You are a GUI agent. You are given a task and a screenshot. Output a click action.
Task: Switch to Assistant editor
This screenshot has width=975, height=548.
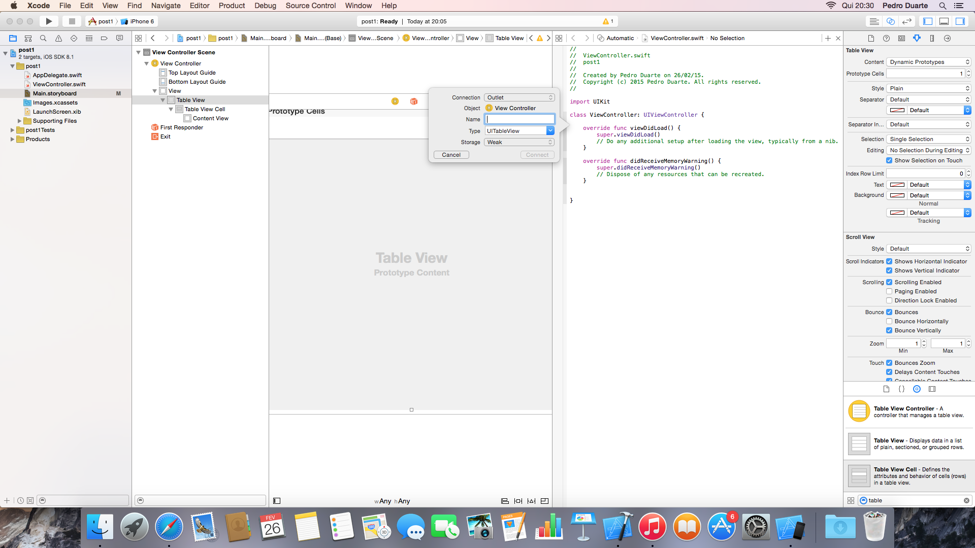coord(890,21)
